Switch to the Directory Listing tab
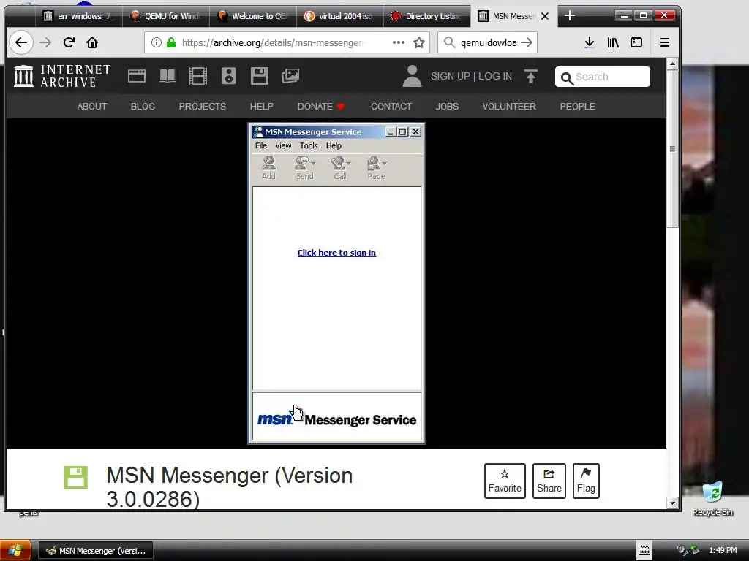The width and height of the screenshot is (749, 561). click(427, 16)
